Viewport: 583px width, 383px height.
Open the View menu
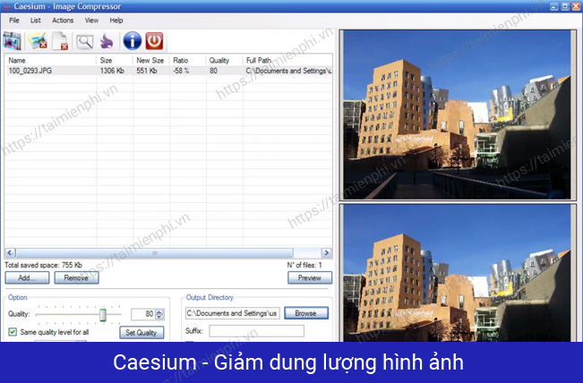coord(91,21)
